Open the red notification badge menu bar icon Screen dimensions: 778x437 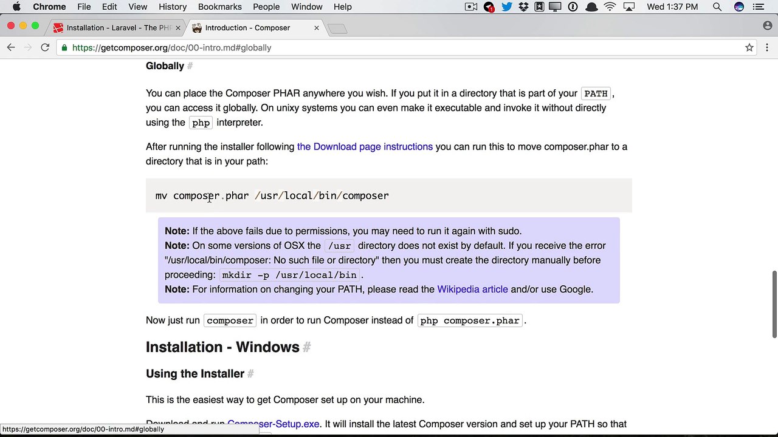[x=489, y=7]
